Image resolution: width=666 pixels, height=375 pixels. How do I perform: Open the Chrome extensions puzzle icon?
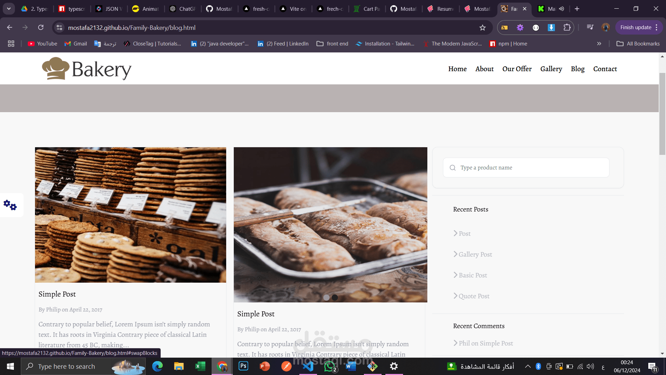567,27
